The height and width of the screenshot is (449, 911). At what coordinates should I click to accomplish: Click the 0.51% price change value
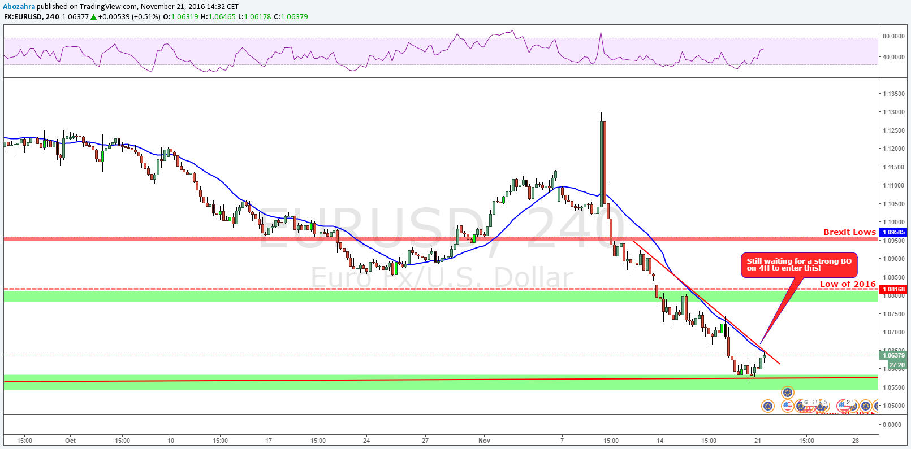(146, 16)
